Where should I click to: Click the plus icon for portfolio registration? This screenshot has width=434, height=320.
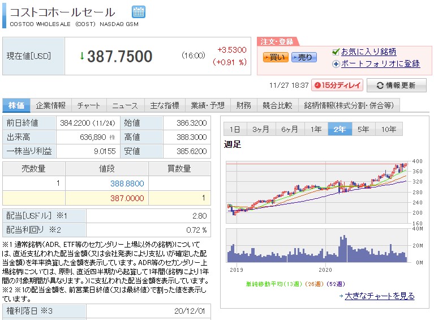[336, 64]
